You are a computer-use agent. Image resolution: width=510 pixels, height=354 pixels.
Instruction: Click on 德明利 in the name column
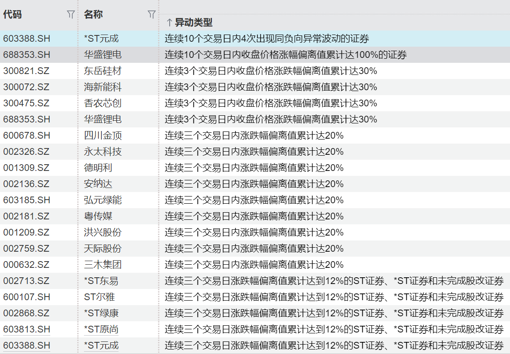(x=98, y=168)
